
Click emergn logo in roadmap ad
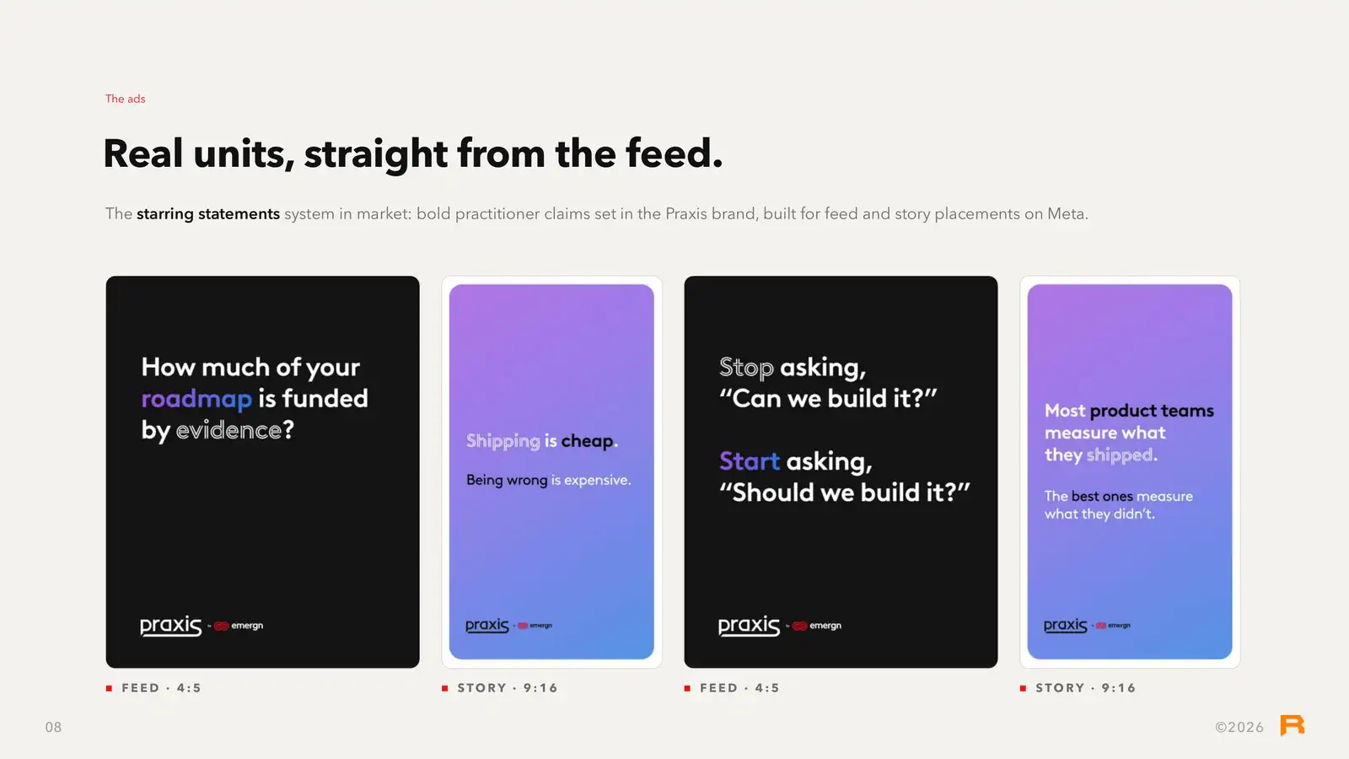click(239, 626)
